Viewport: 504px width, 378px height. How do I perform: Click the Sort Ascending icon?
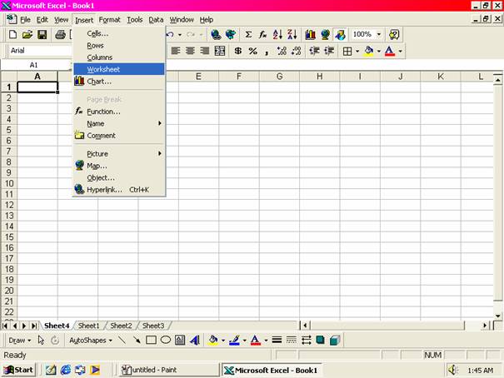pos(278,35)
